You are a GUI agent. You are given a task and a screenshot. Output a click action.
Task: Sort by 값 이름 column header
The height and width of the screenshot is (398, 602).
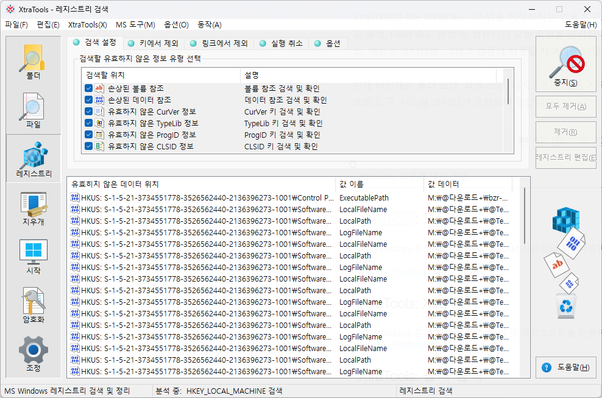pyautogui.click(x=380, y=185)
